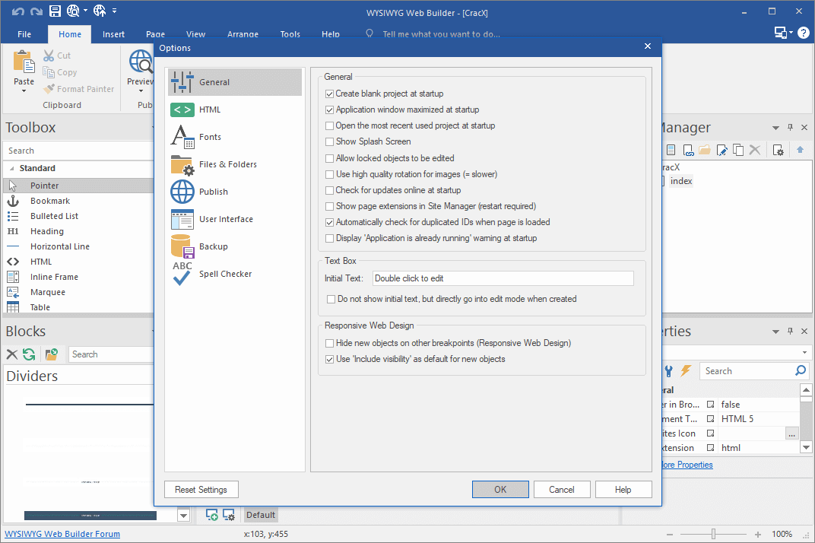Click the add breakpoint icon near Default
Image resolution: width=815 pixels, height=543 pixels.
pyautogui.click(x=211, y=515)
